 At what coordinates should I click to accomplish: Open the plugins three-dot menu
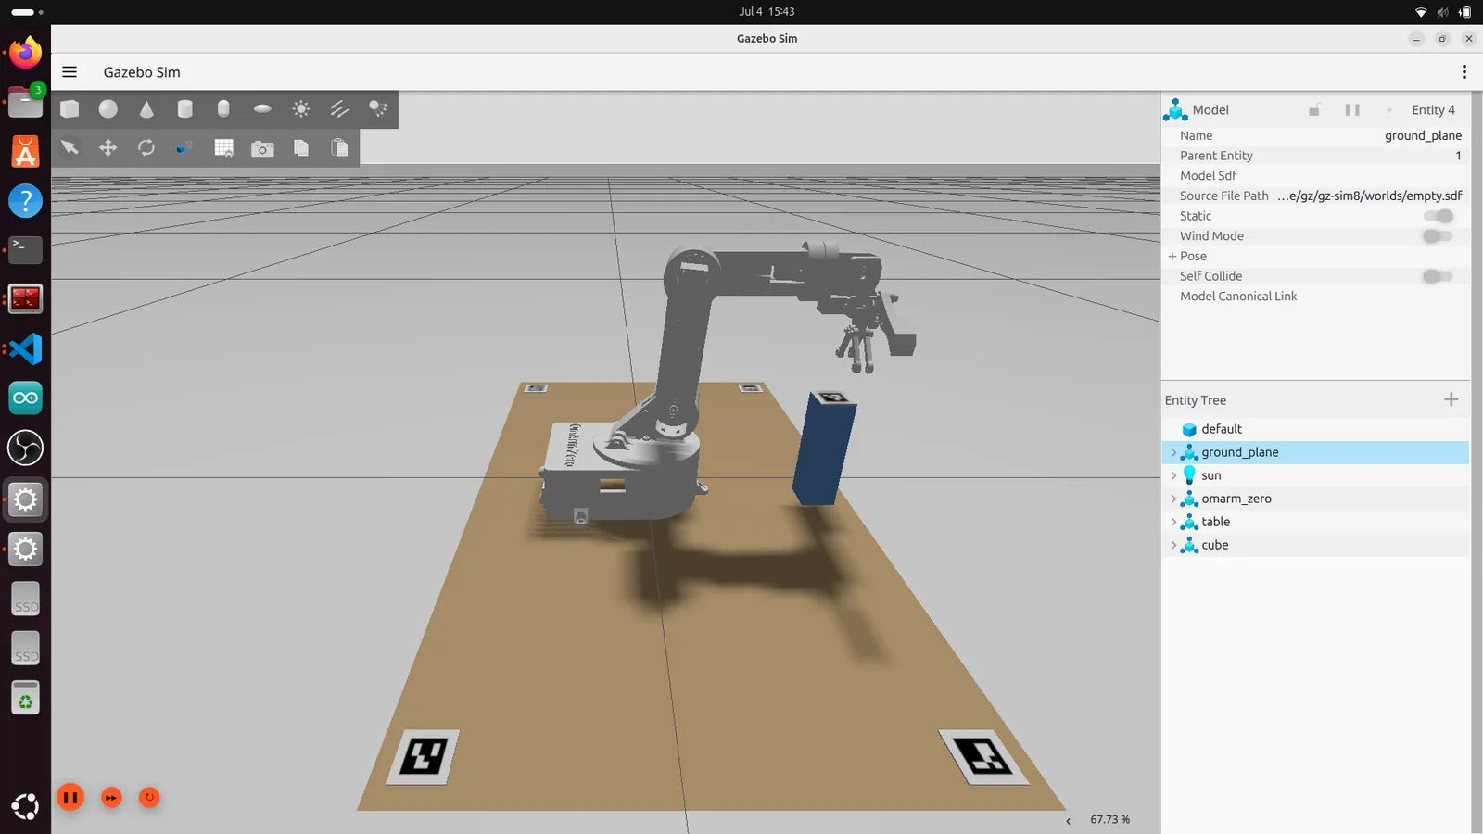click(x=1464, y=72)
